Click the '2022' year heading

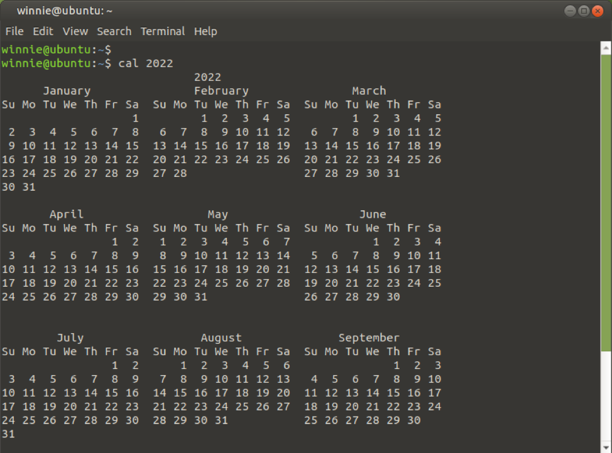(x=207, y=77)
